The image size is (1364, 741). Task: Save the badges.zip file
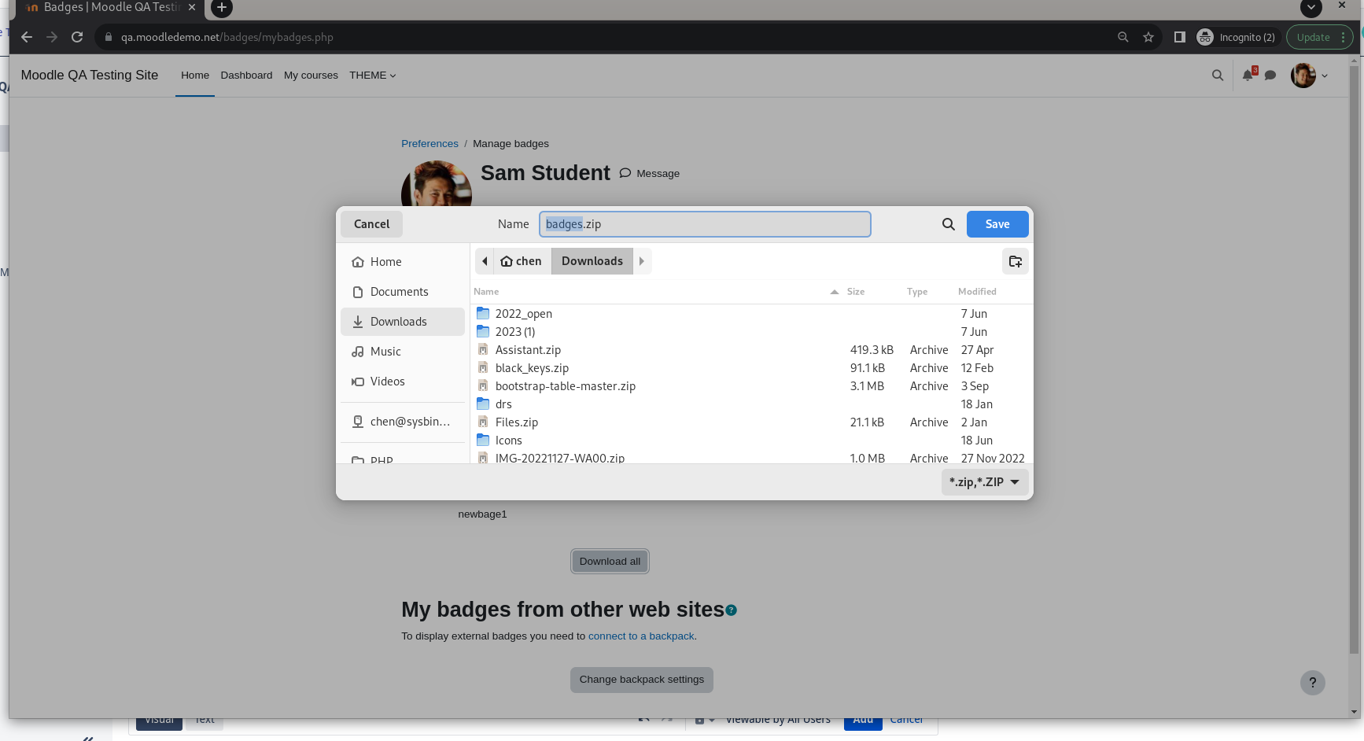pos(997,224)
